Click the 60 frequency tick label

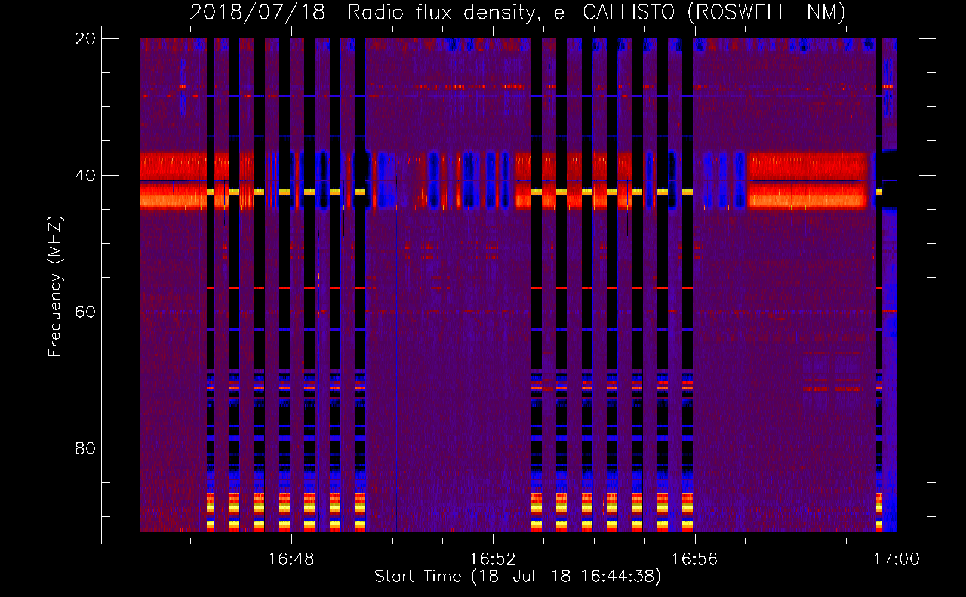[85, 312]
